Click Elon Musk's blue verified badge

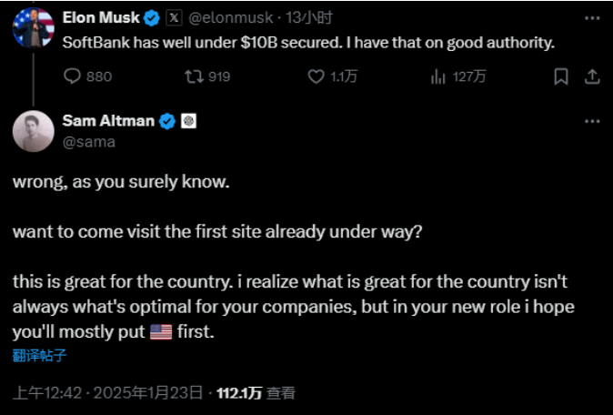tap(153, 17)
